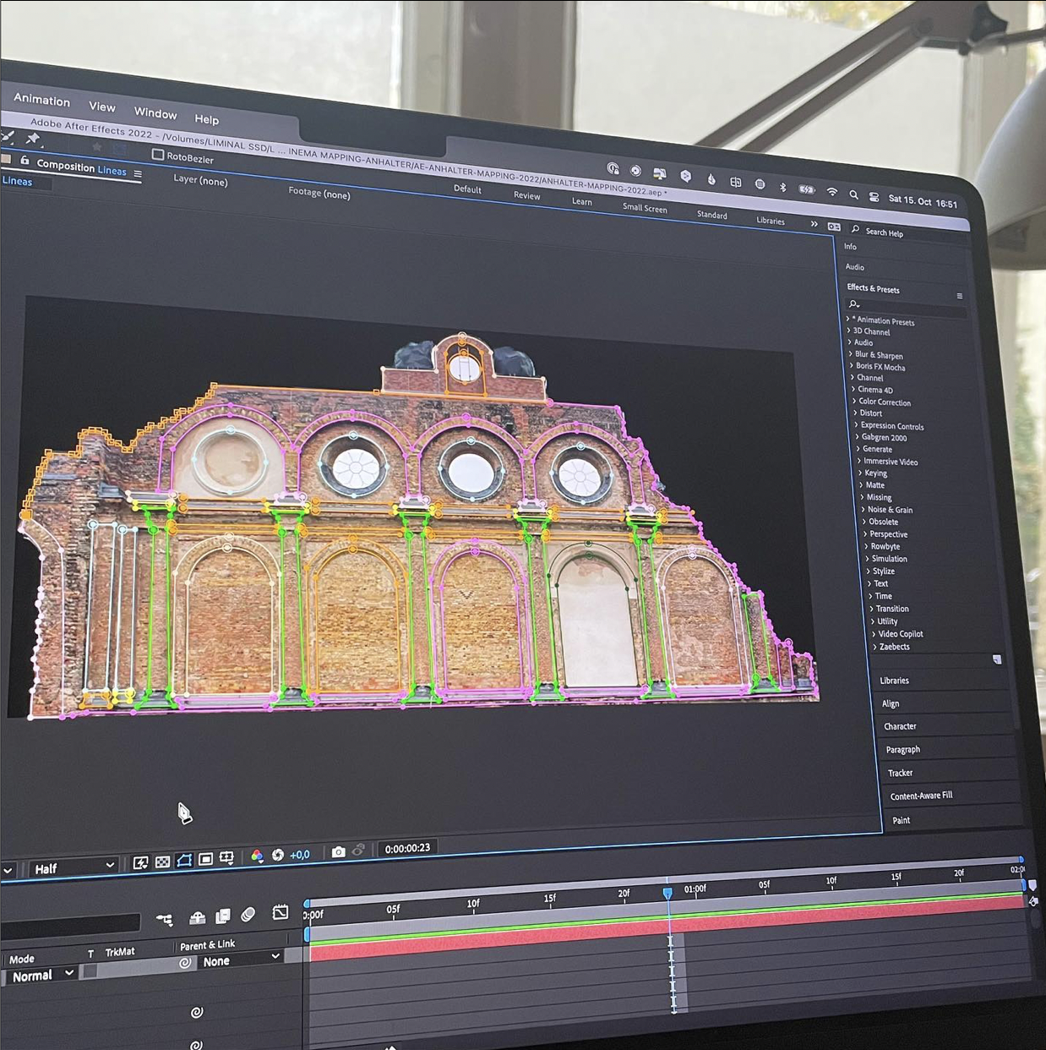
Task: Toggle Mask and Shape Path Visibility
Action: [x=184, y=860]
